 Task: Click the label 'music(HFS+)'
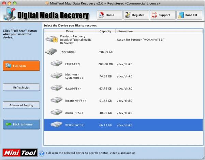click(x=74, y=113)
